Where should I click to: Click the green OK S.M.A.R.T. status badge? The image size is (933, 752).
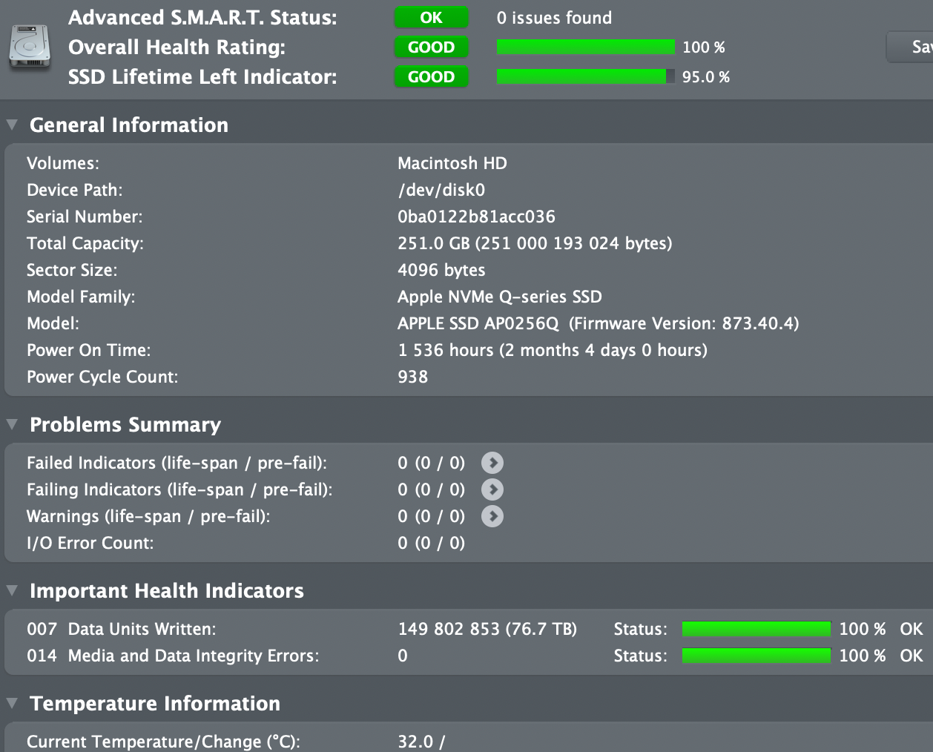[431, 18]
